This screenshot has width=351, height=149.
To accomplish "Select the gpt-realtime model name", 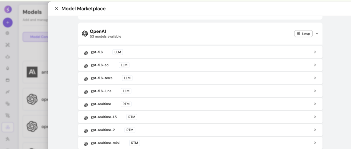I will 101,104.
